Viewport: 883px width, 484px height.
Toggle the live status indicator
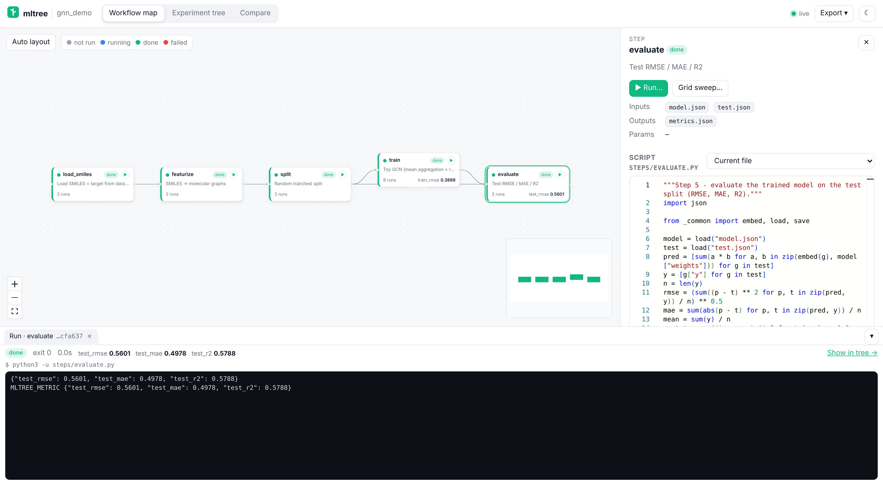(799, 13)
